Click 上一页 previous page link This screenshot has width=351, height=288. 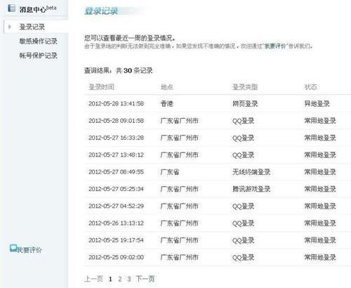coord(93,279)
